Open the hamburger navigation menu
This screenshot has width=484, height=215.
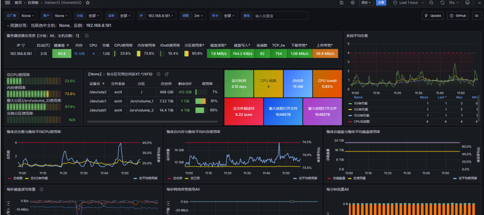tap(7, 2)
